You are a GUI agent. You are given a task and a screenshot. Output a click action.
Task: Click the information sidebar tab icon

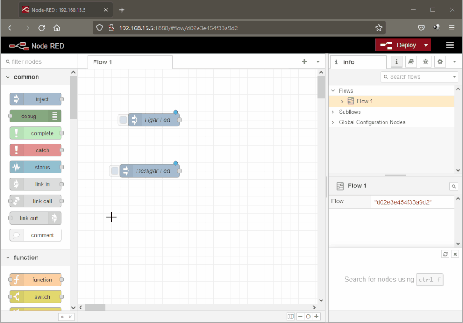tap(396, 61)
